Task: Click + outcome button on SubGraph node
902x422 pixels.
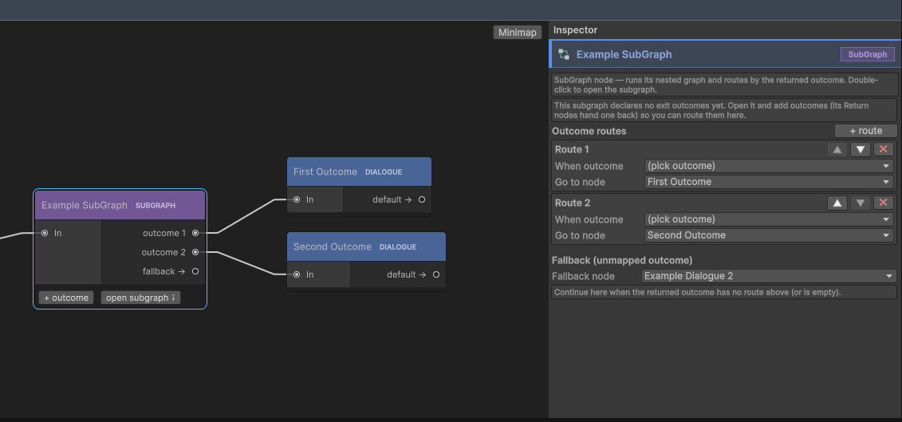Action: (66, 298)
